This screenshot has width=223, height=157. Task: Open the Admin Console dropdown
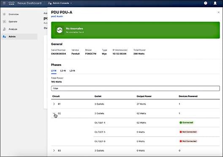(x=60, y=3)
